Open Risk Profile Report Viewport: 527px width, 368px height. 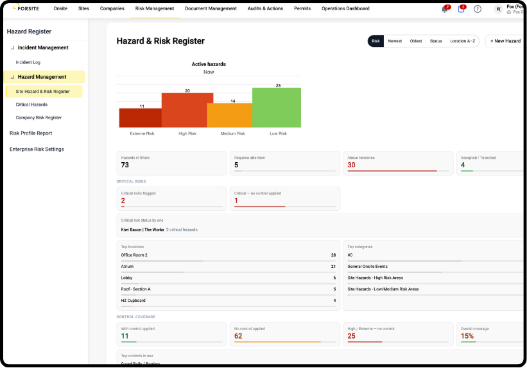click(x=31, y=133)
